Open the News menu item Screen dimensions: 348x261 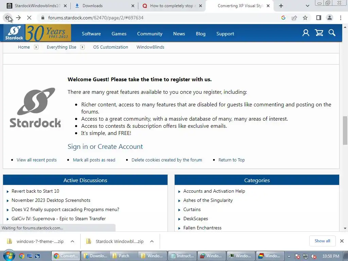pyautogui.click(x=179, y=34)
